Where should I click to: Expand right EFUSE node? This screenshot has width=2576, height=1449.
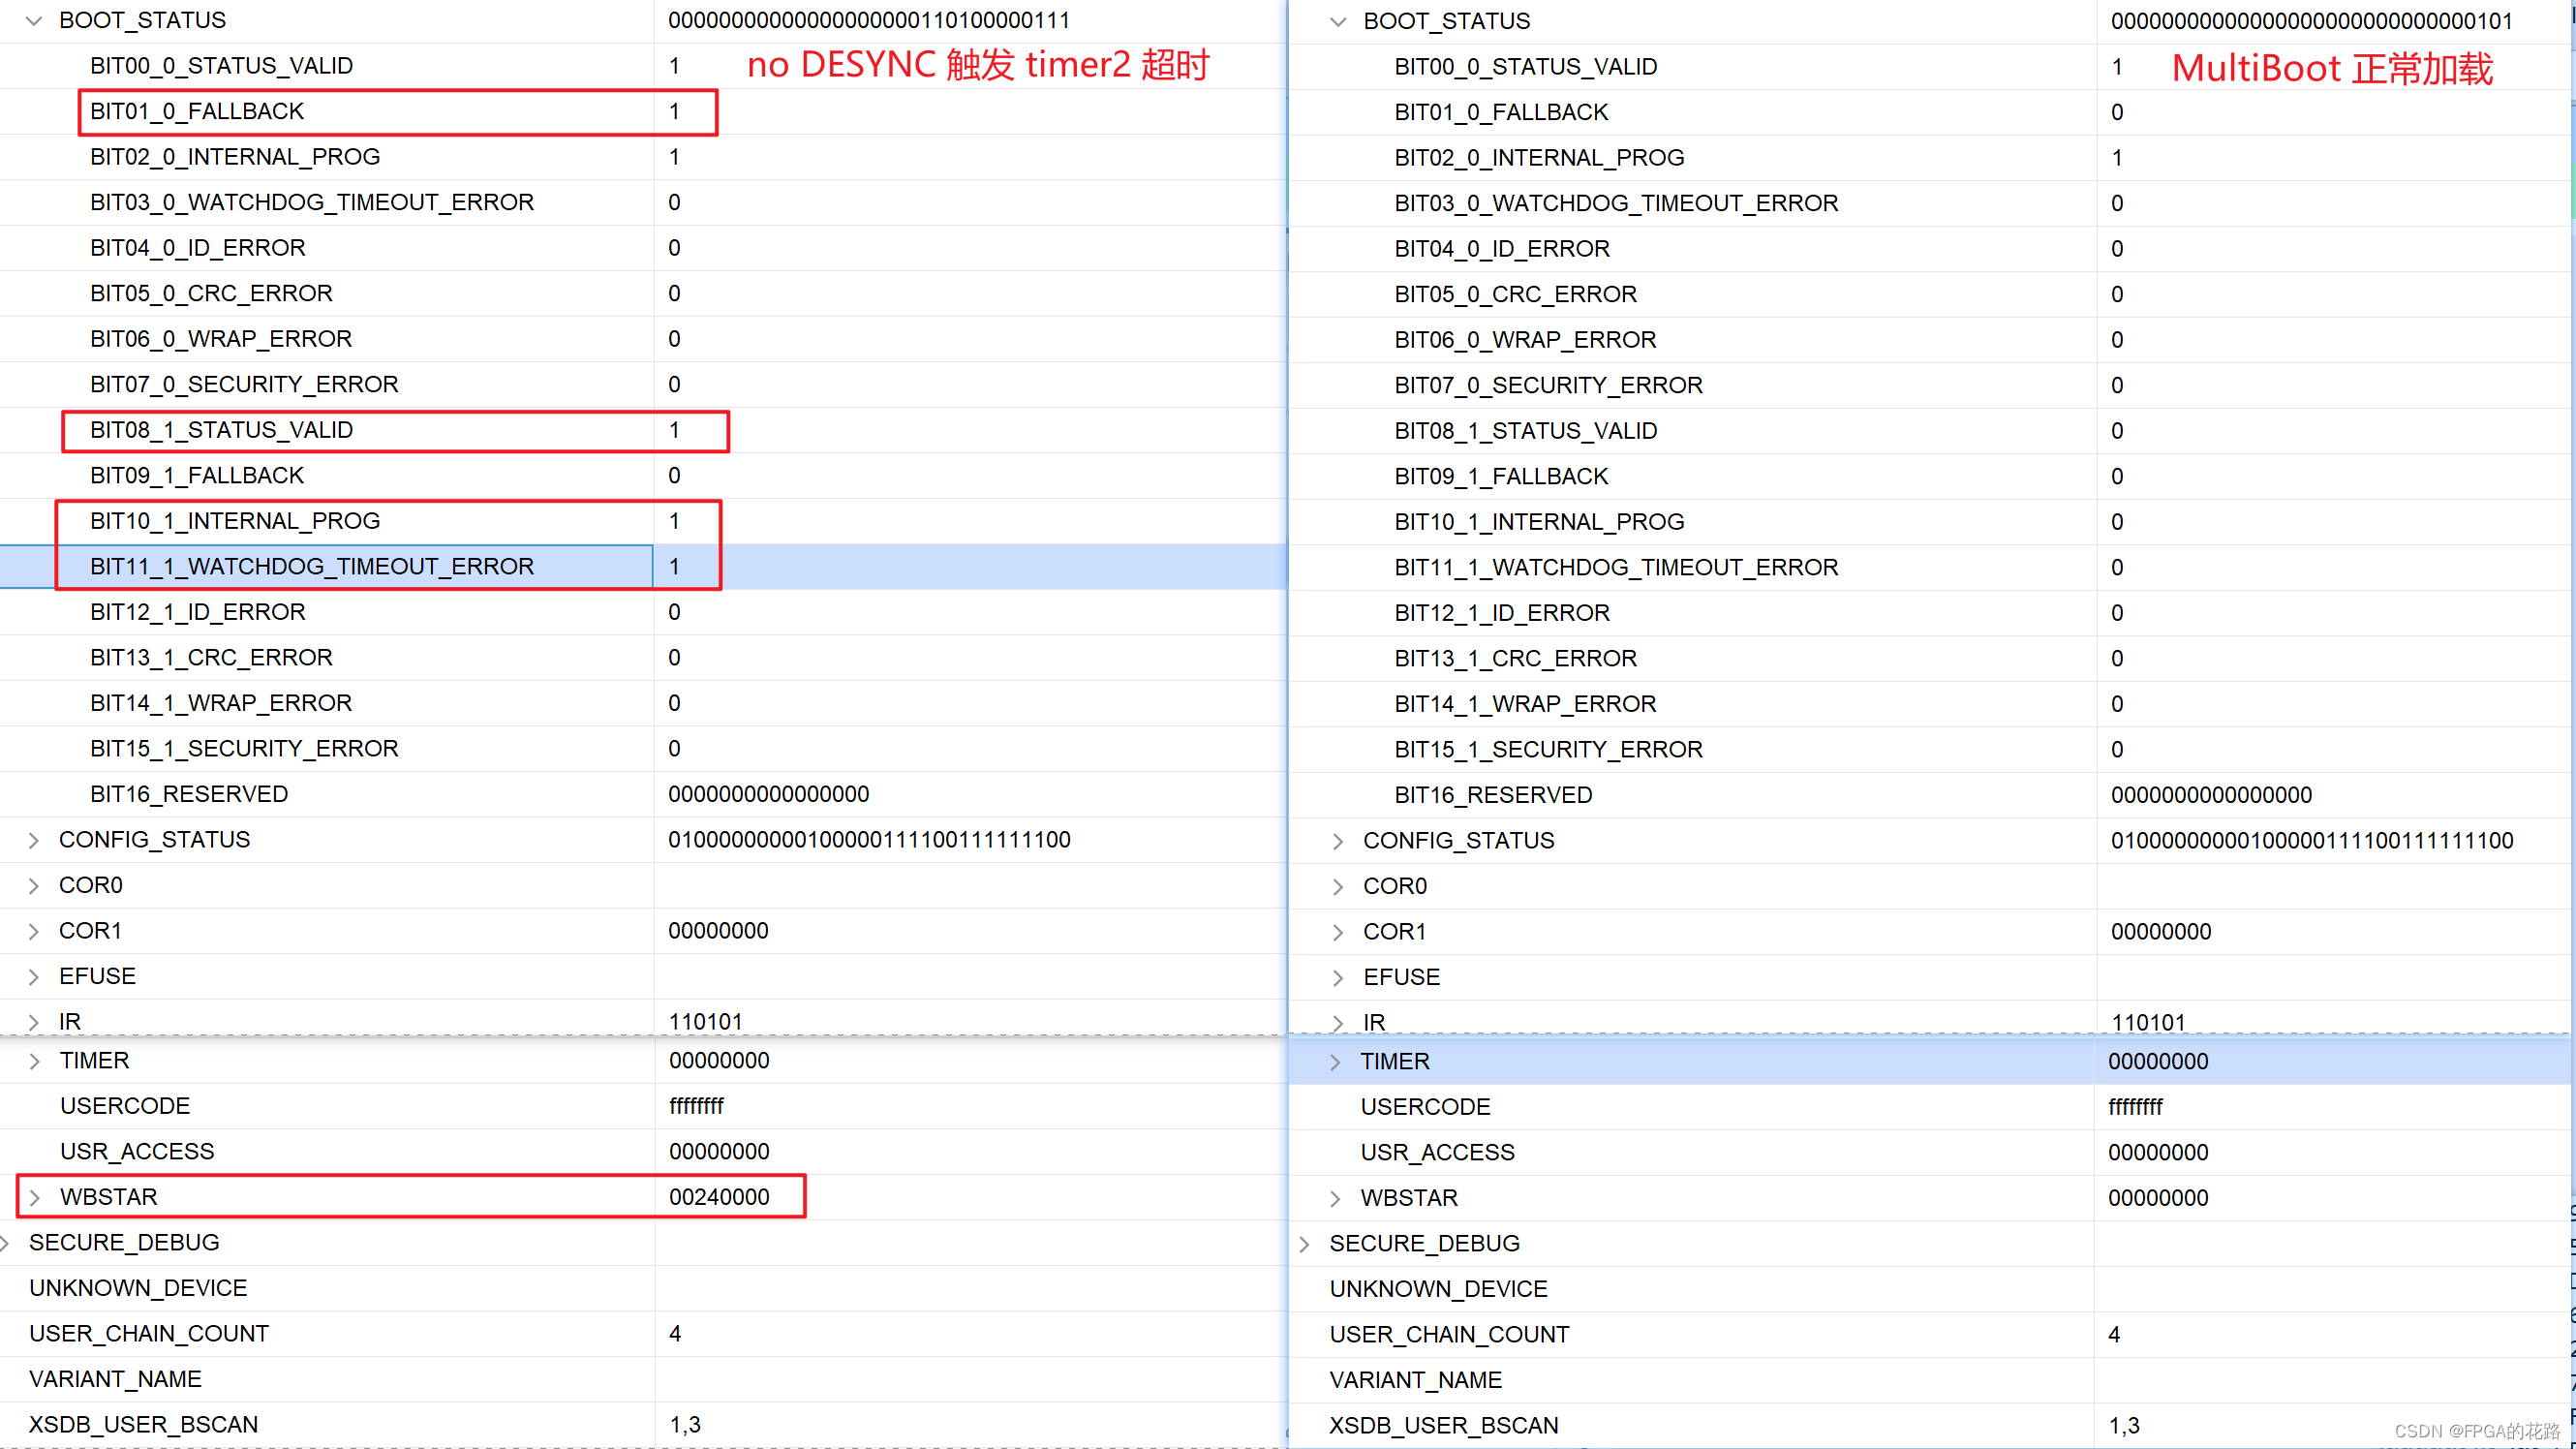pyautogui.click(x=1338, y=978)
